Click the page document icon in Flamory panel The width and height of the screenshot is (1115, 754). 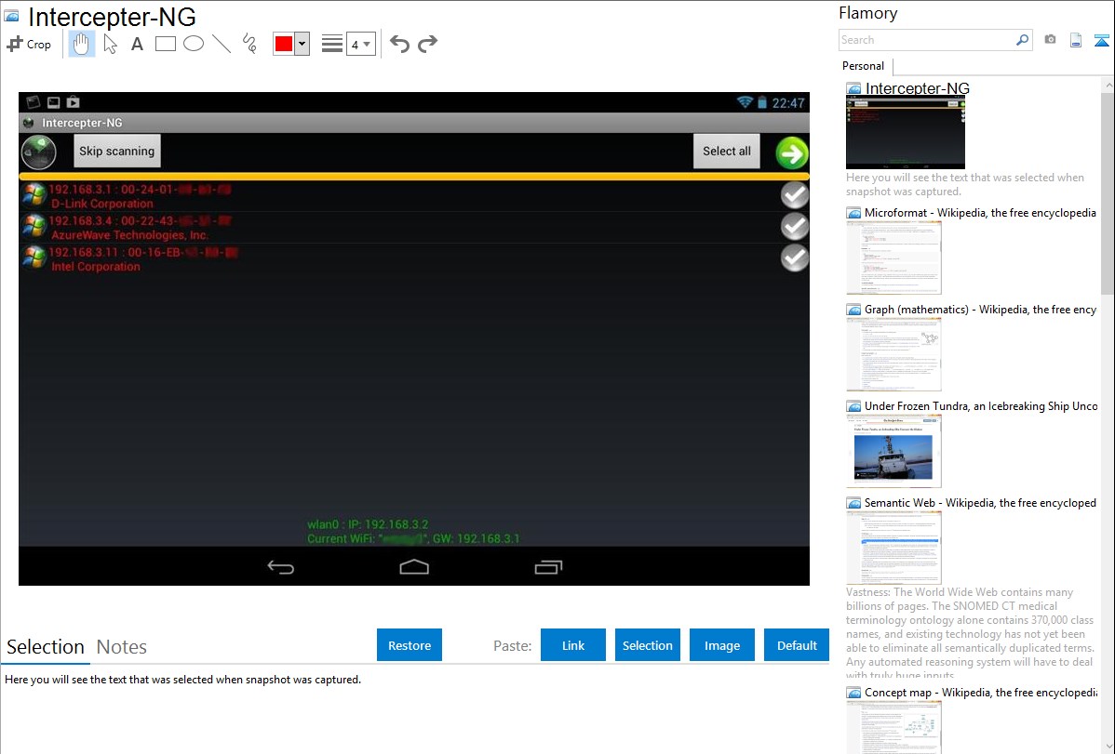pyautogui.click(x=1076, y=40)
